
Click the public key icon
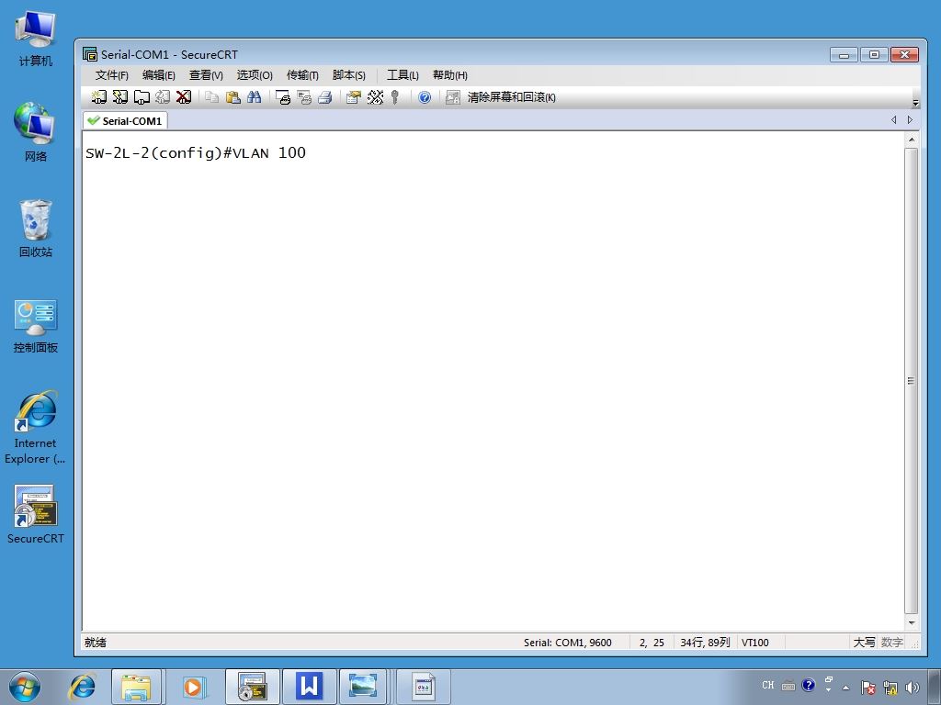coord(395,97)
